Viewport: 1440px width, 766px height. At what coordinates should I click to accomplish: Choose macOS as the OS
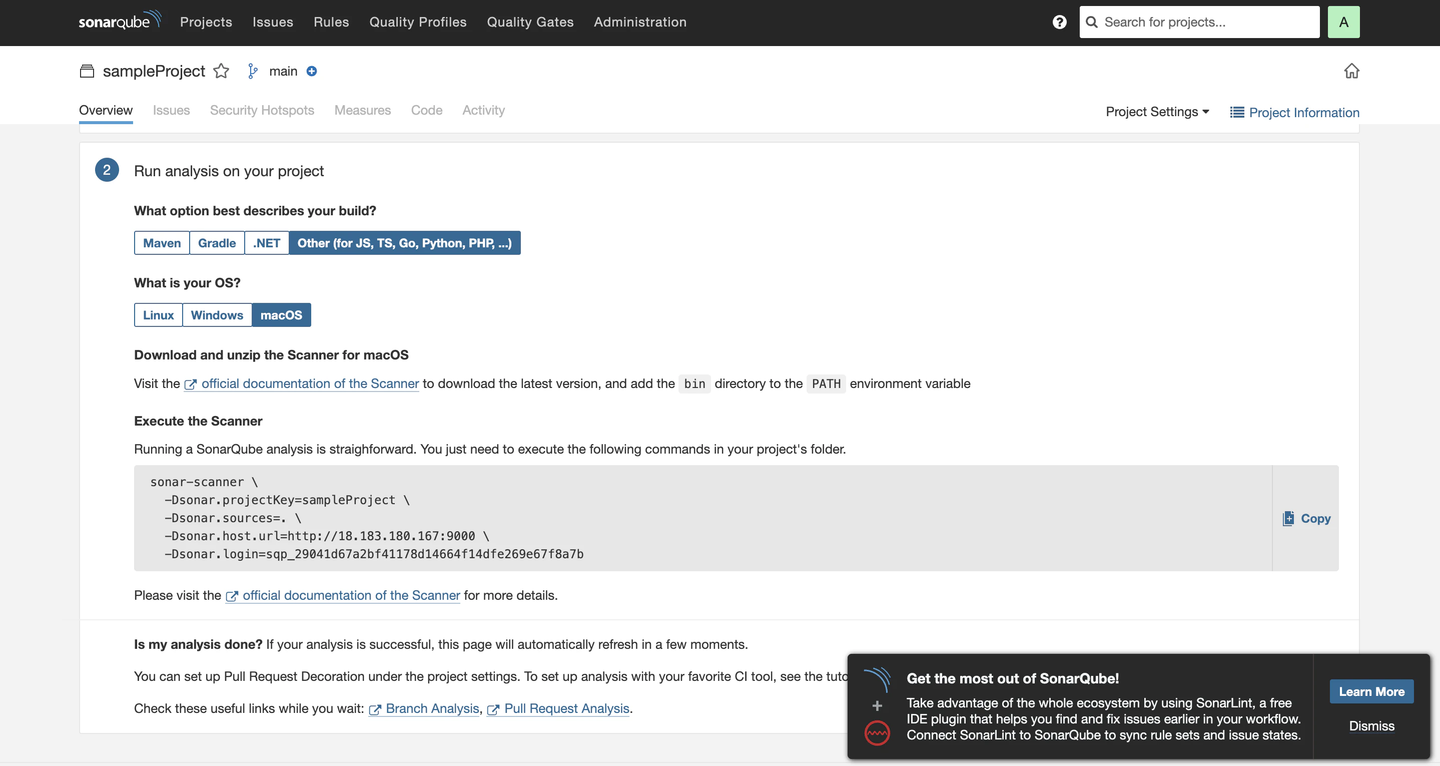(x=281, y=315)
